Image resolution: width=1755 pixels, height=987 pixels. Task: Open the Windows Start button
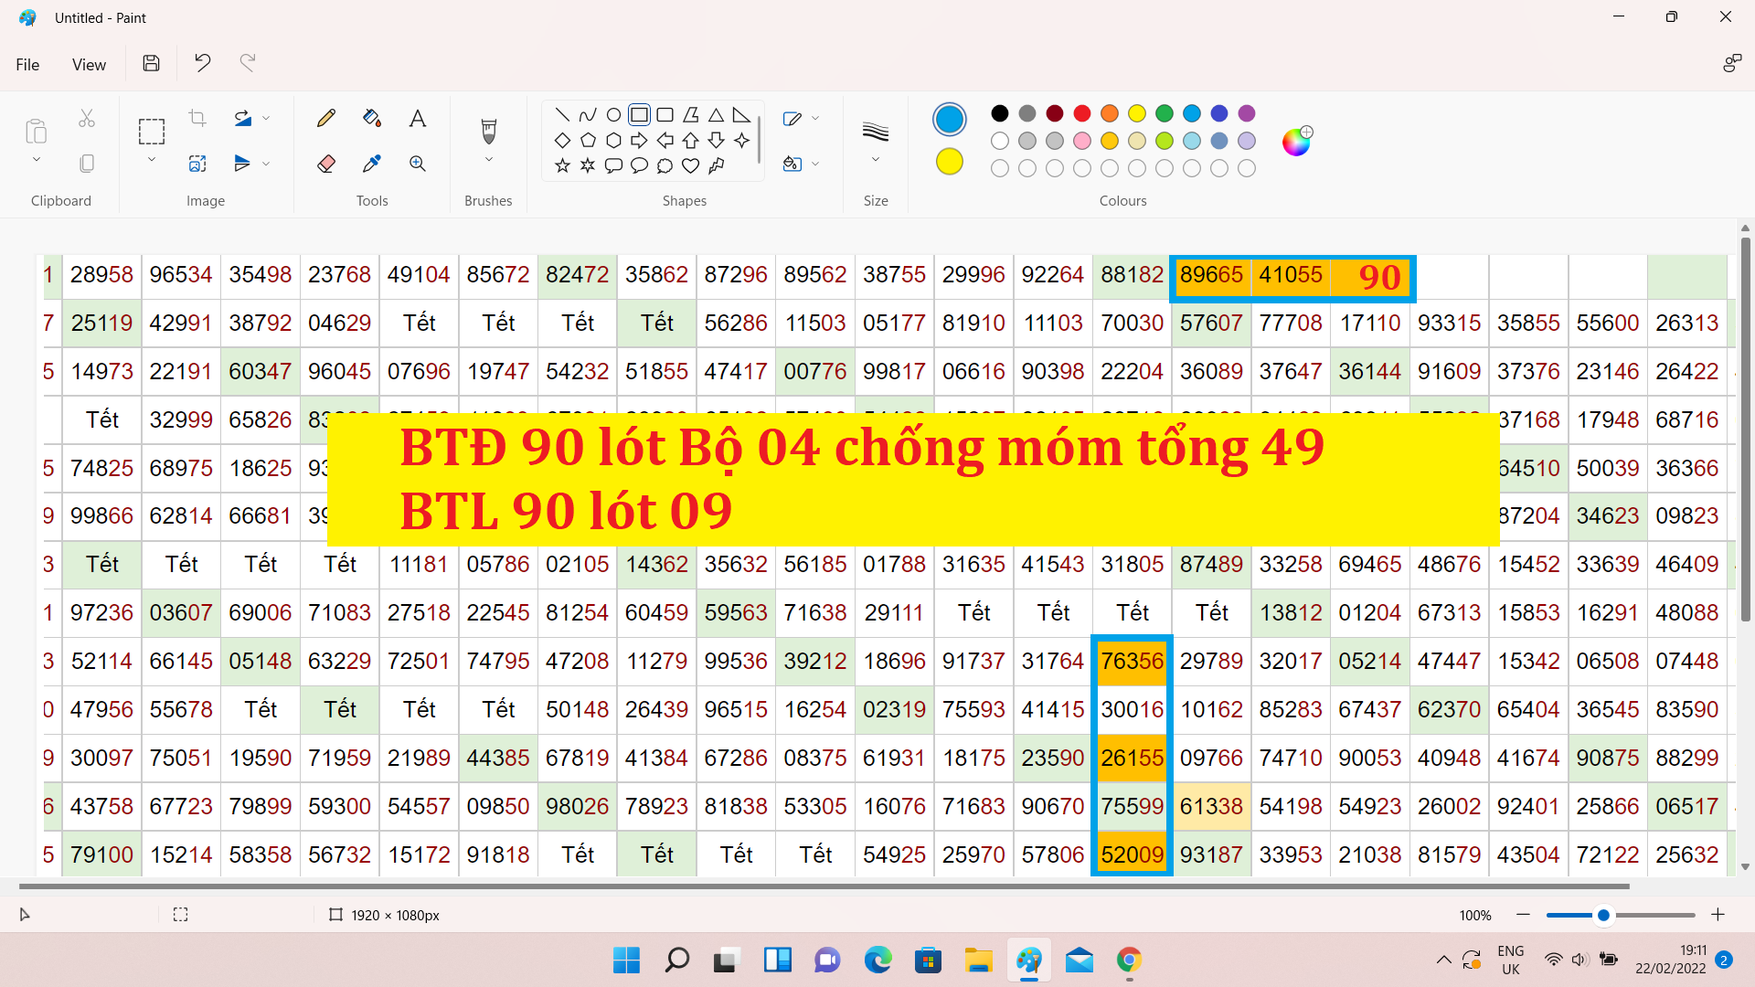point(626,960)
